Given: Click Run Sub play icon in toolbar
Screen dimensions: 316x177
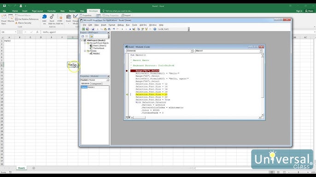Looking at the screenshot, I should coord(122,29).
